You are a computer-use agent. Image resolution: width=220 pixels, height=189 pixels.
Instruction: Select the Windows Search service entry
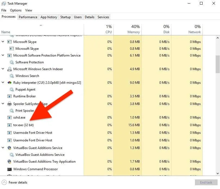(x=27, y=76)
